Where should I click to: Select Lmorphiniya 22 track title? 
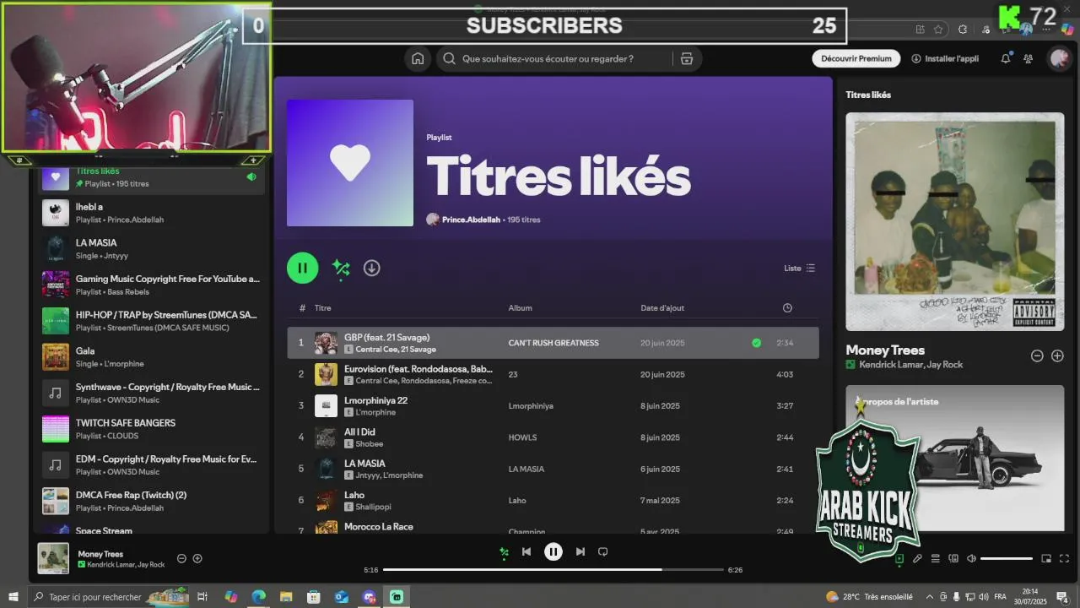[375, 400]
